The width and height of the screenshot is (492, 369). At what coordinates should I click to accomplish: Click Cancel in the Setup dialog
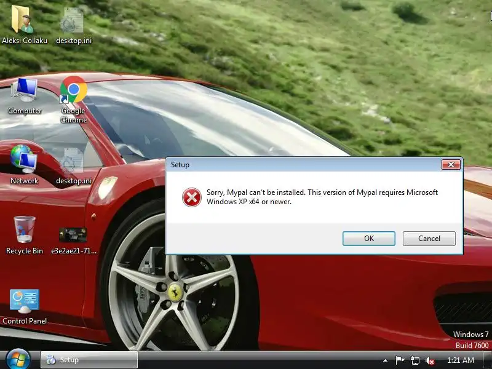click(429, 239)
